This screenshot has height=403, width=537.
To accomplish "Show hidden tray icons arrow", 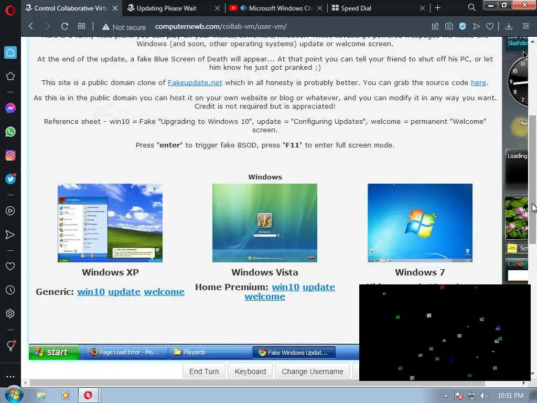I will pos(446,396).
